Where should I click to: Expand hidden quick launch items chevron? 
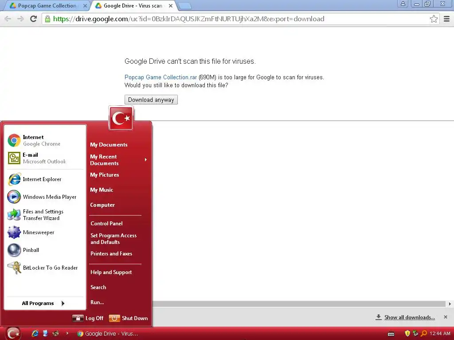coord(67,333)
